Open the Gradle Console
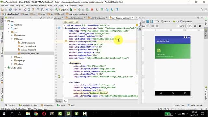Screen dimensions: 208x117 click(x=195, y=105)
